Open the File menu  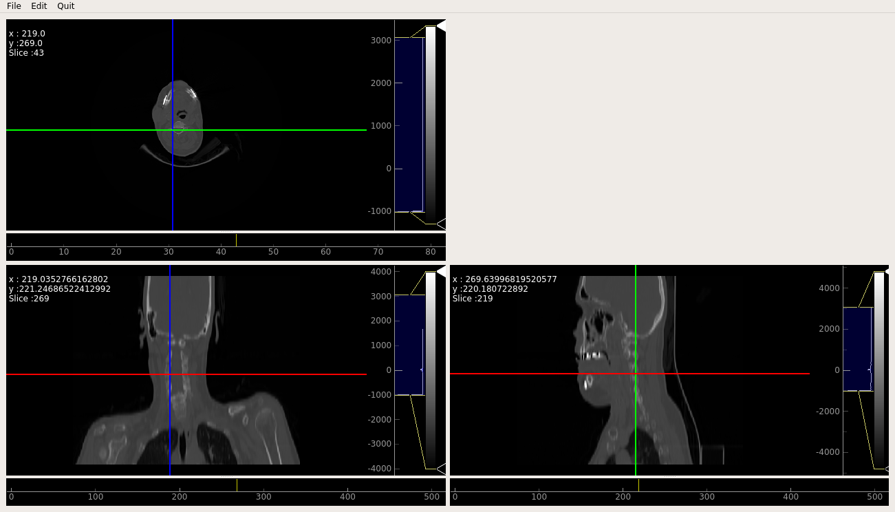tap(14, 6)
